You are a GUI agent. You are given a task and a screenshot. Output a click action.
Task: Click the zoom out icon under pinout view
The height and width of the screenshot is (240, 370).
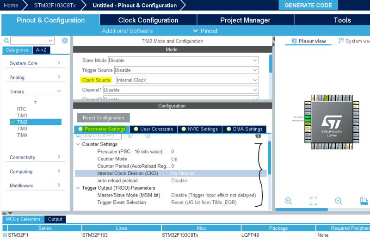(339, 201)
